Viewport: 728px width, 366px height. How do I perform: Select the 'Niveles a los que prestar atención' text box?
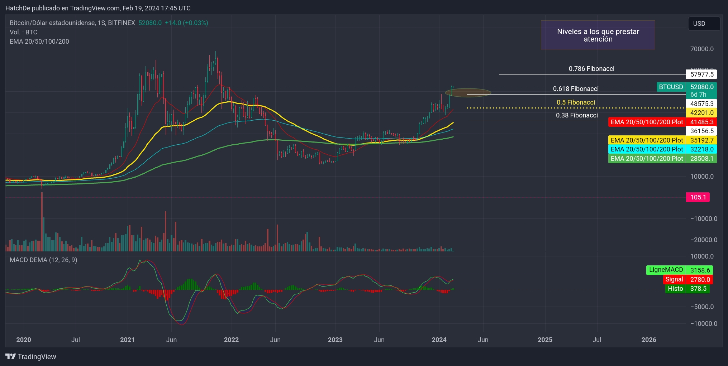(x=598, y=35)
